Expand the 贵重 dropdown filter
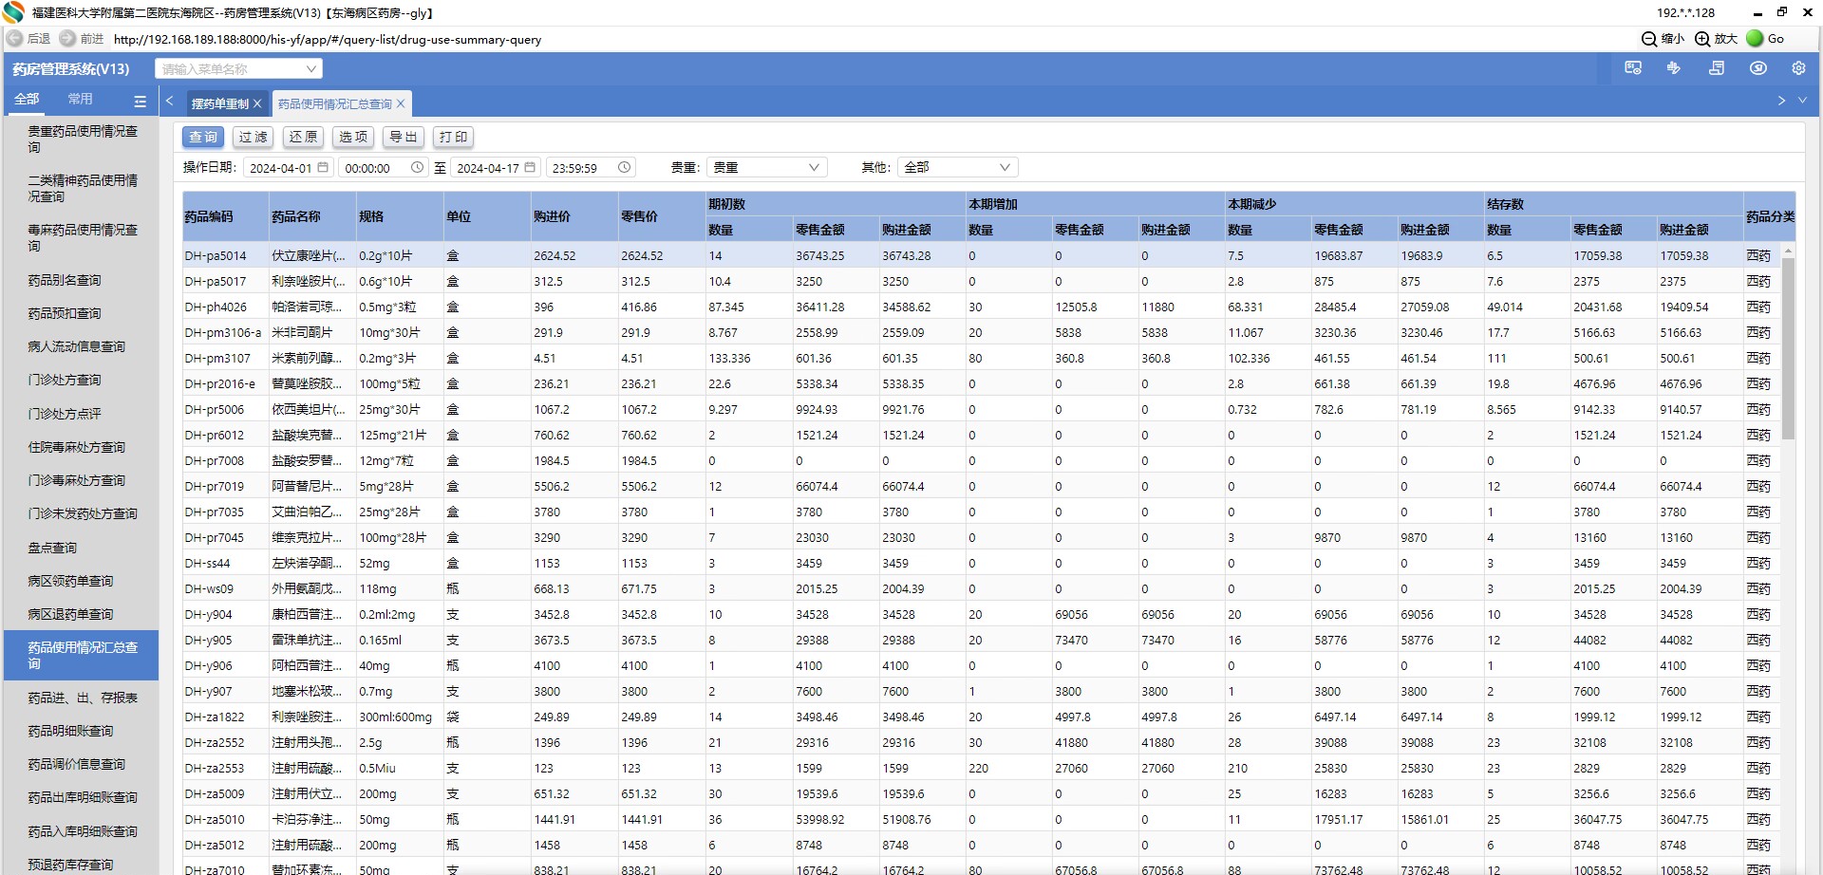The height and width of the screenshot is (875, 1823). coord(765,168)
